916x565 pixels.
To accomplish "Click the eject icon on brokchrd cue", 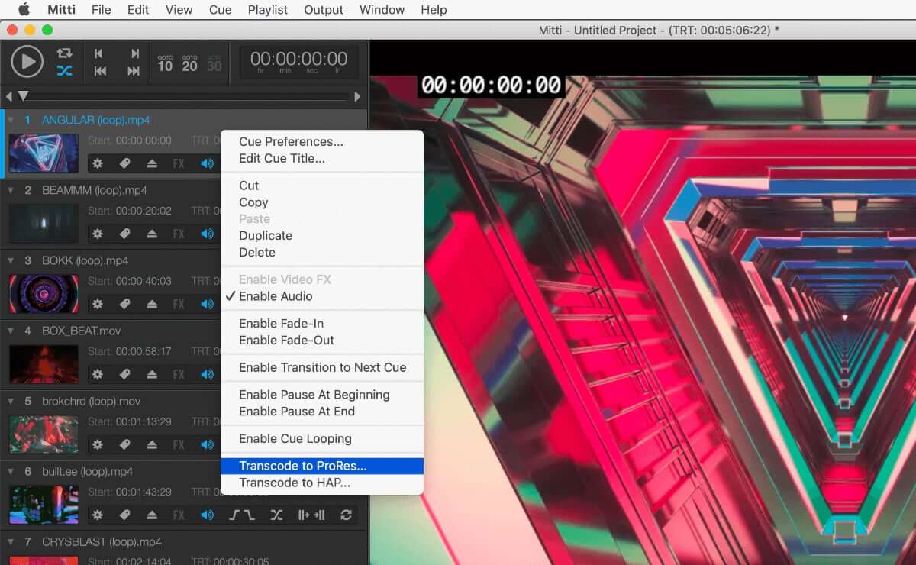I will [152, 444].
